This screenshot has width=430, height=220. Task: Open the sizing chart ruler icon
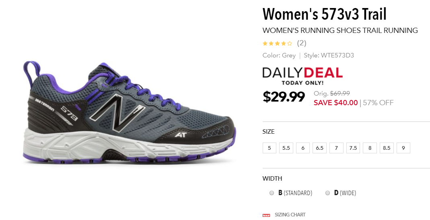click(266, 215)
